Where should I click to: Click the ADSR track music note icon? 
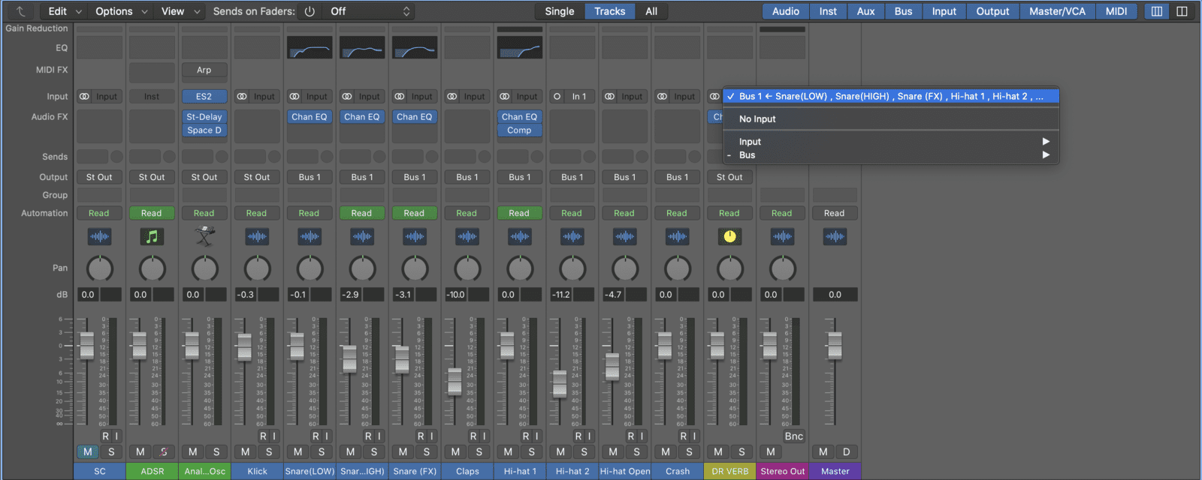152,237
